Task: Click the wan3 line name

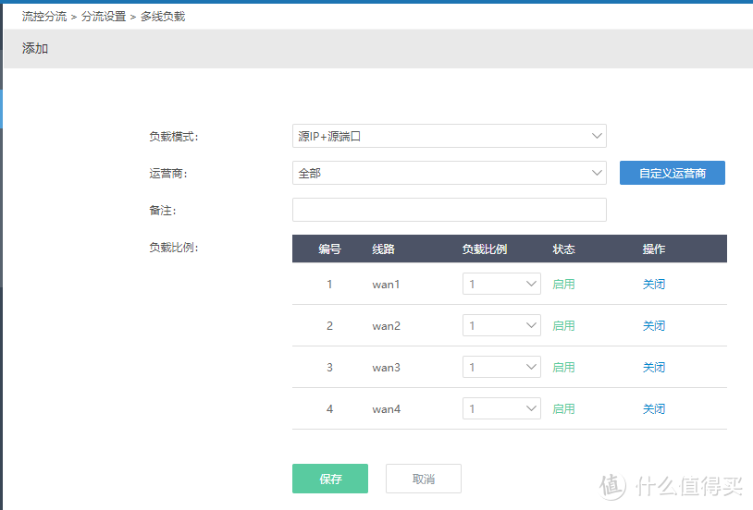Action: (386, 368)
